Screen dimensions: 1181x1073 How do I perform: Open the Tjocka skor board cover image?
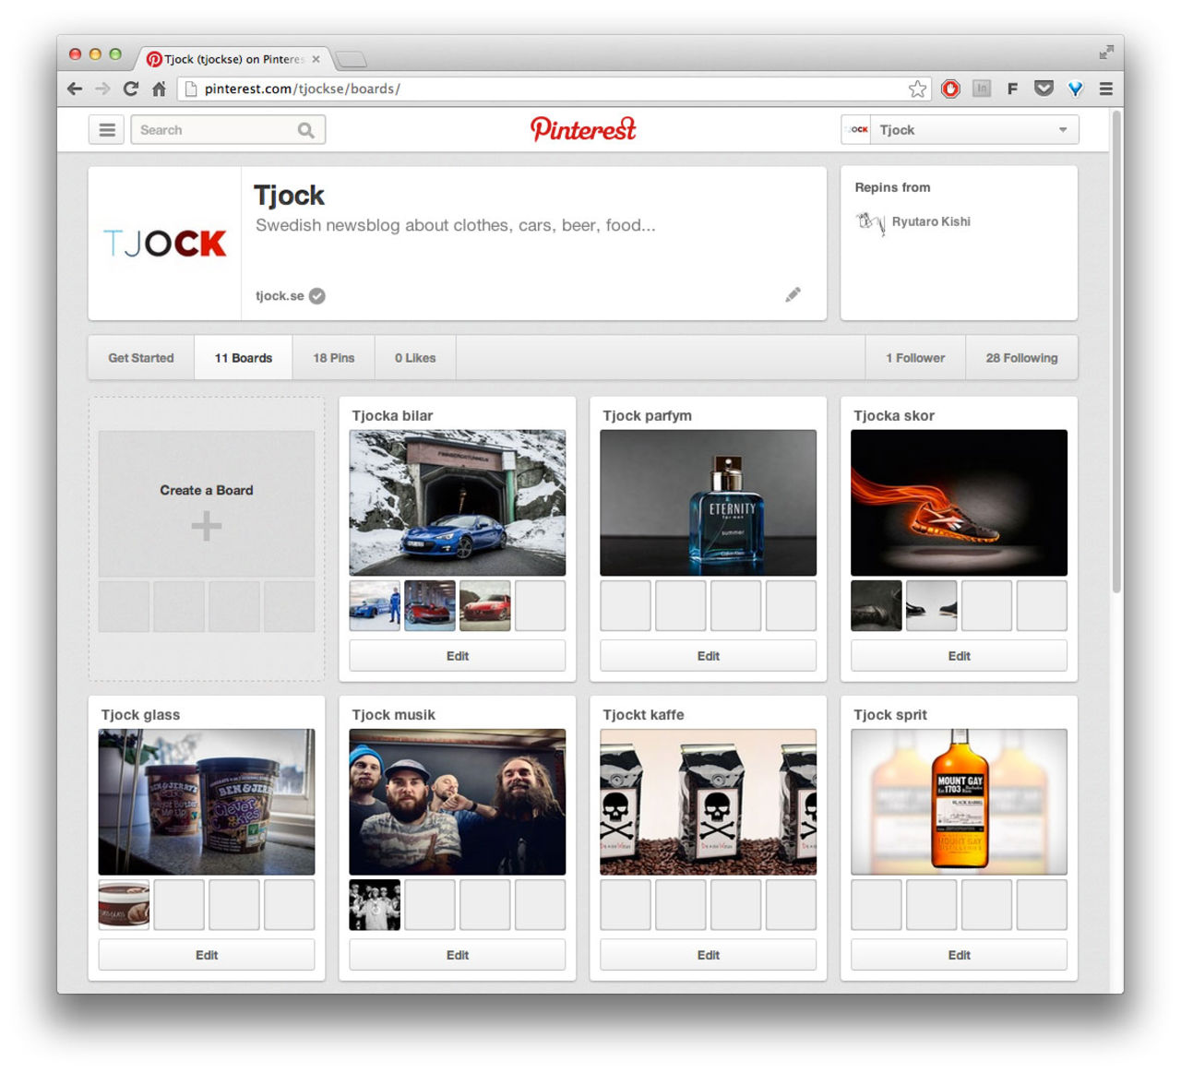tap(959, 503)
